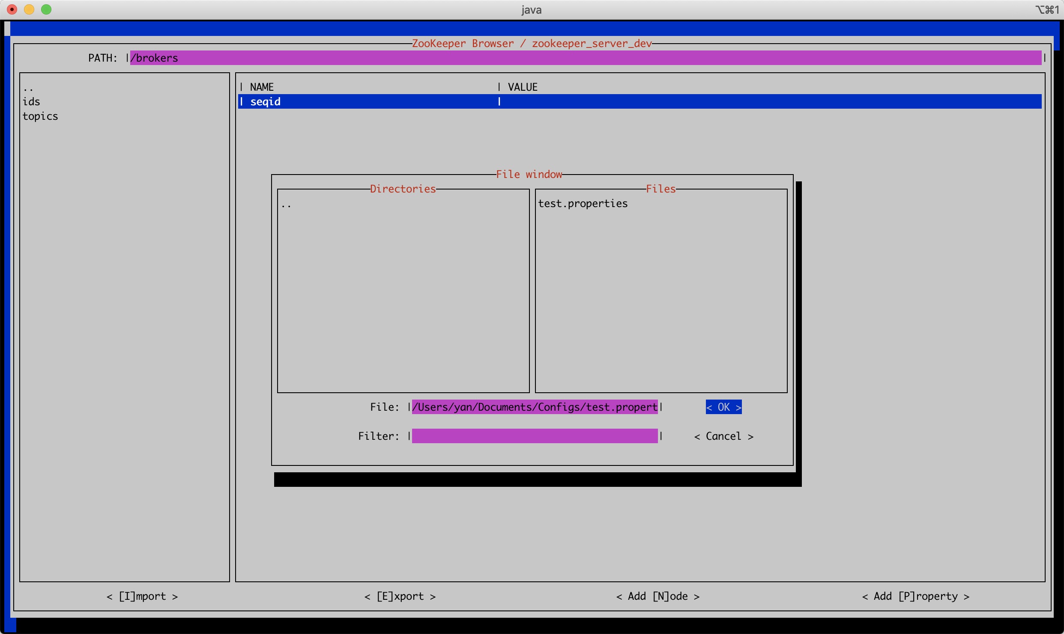Activate the [E]xport button
The height and width of the screenshot is (634, 1064).
tap(400, 596)
